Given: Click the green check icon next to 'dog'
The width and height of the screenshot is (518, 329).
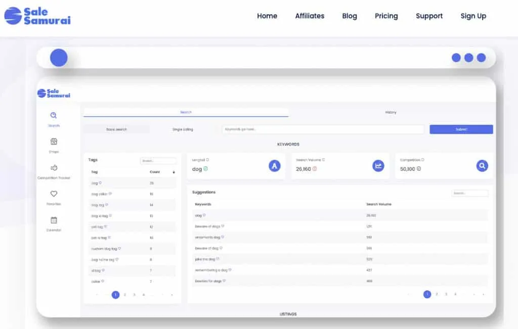Looking at the screenshot, I should 205,169.
